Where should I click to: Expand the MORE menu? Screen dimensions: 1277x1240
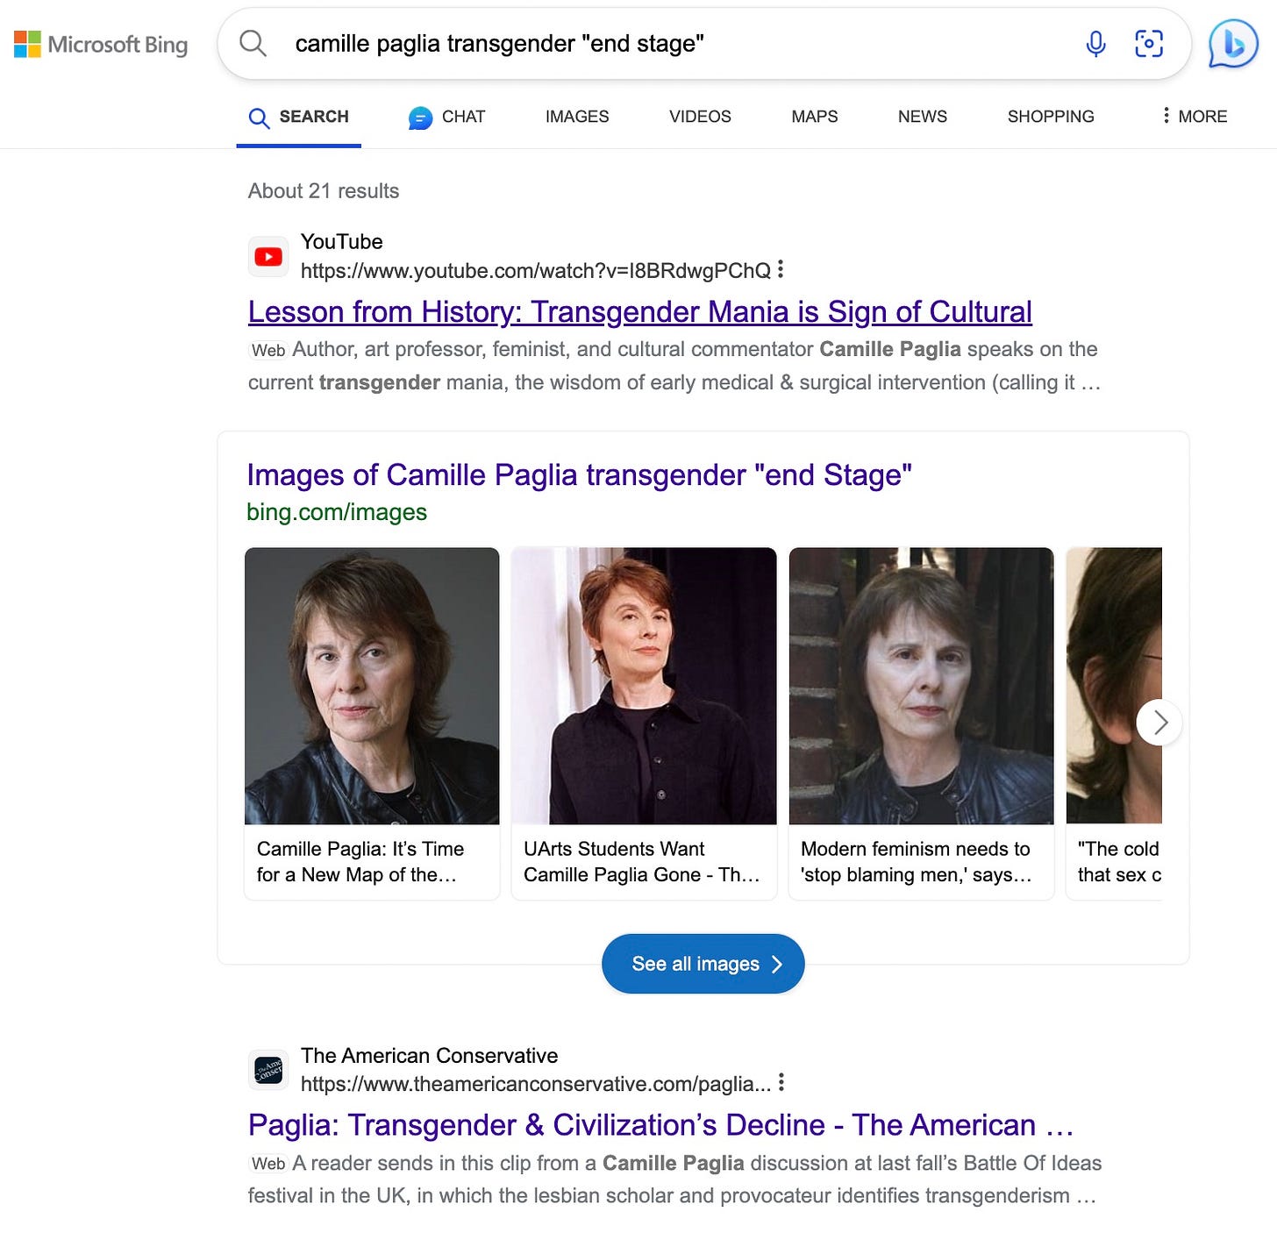point(1195,117)
